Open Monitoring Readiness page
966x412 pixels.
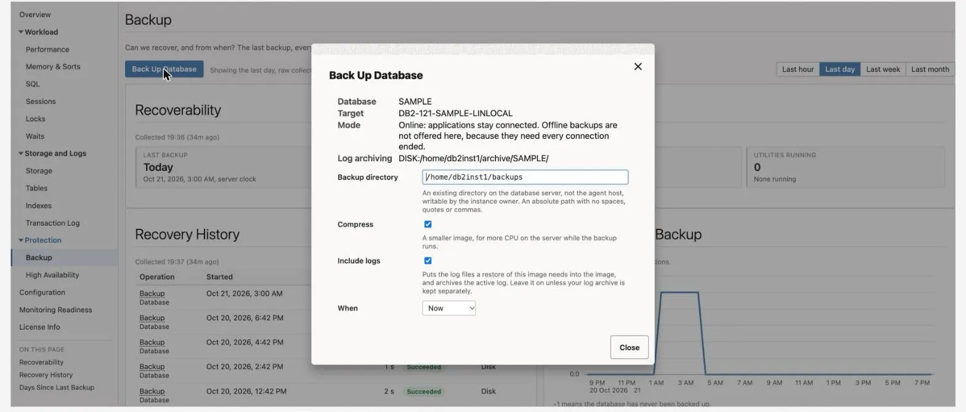55,310
